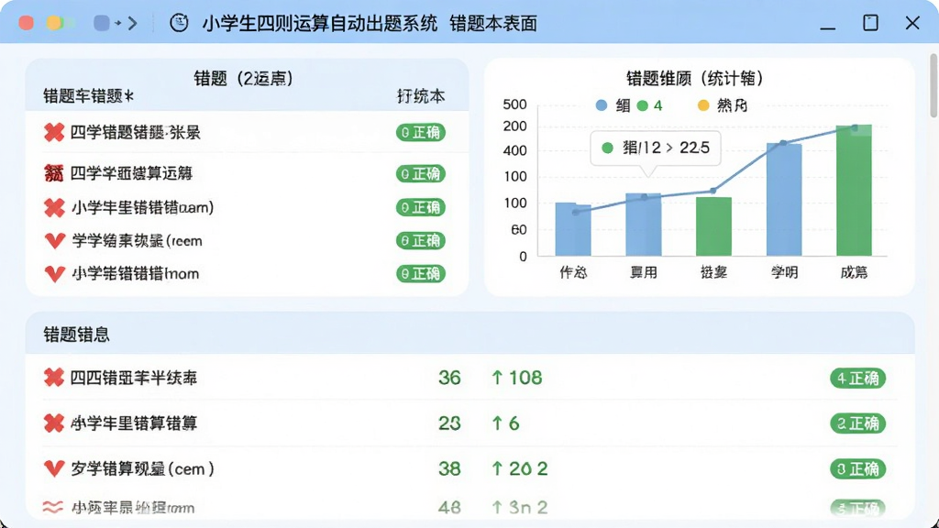
Task: Click the up arrow beside 20 2
Action: pos(497,468)
